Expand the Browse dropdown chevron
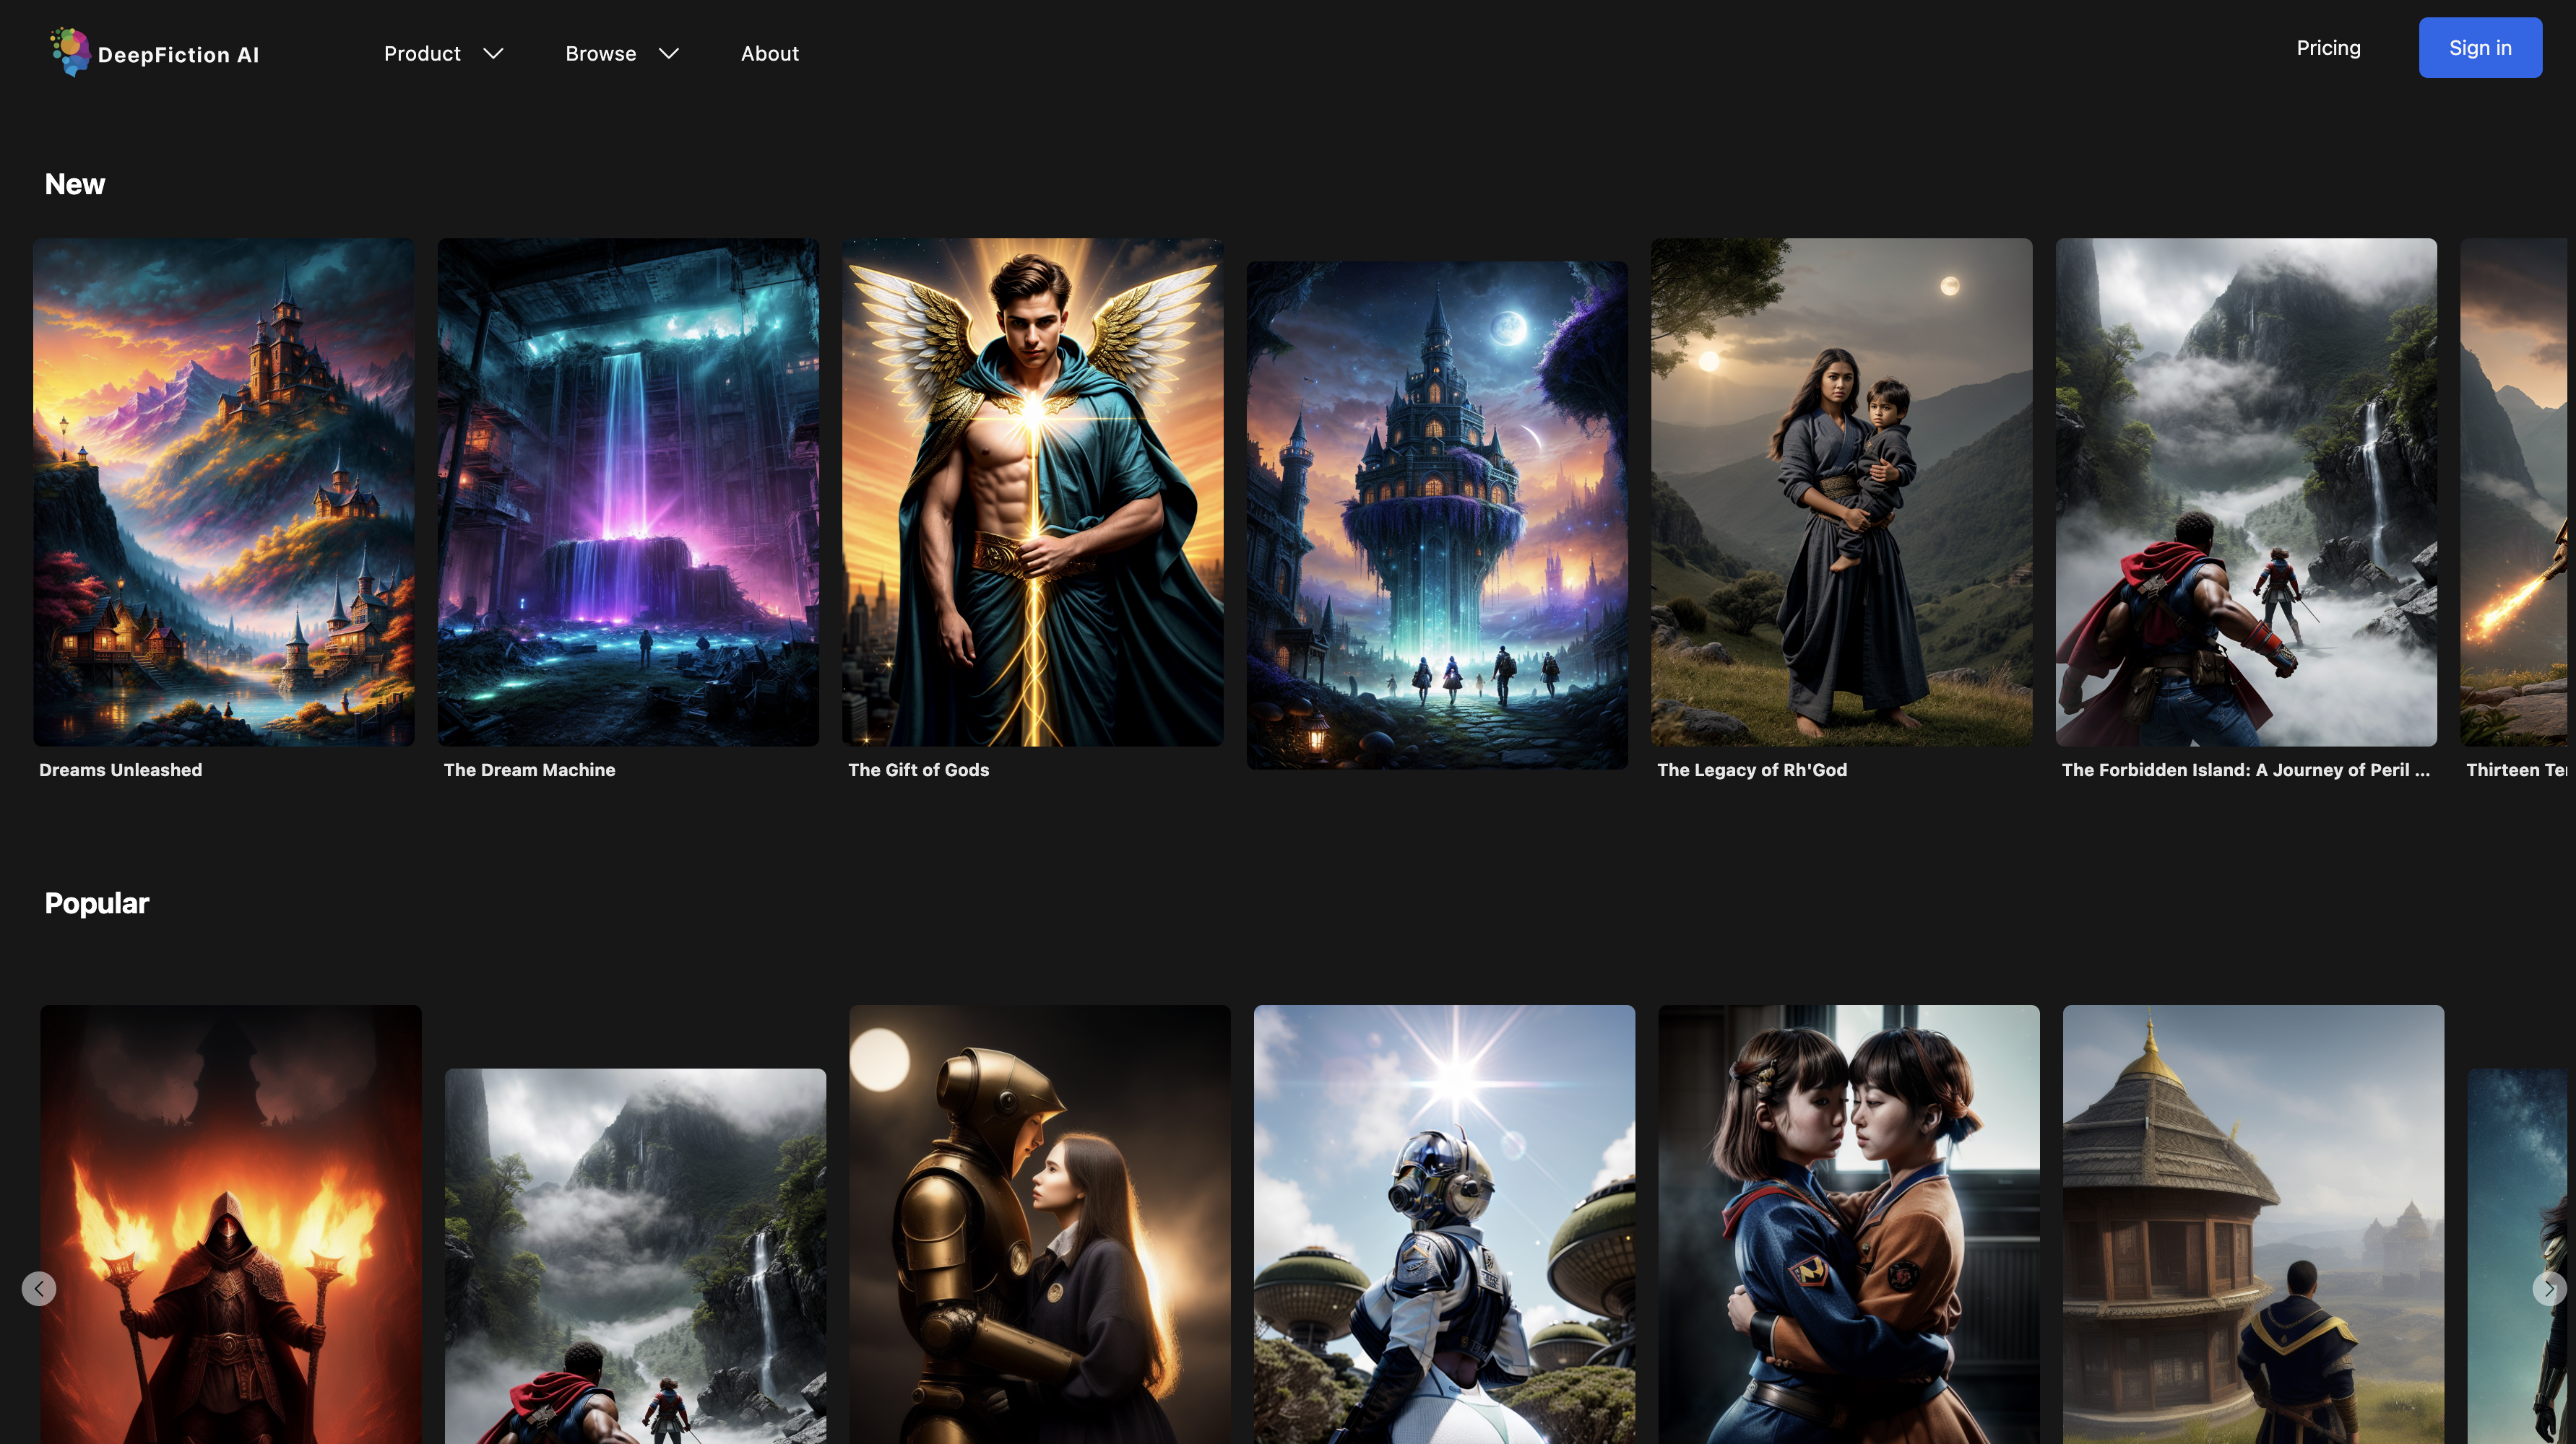 (669, 54)
